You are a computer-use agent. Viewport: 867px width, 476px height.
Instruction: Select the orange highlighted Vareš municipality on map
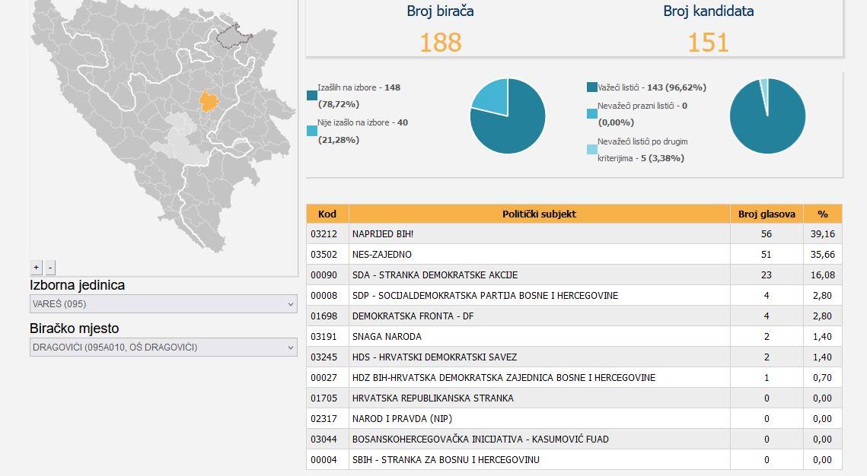point(209,101)
